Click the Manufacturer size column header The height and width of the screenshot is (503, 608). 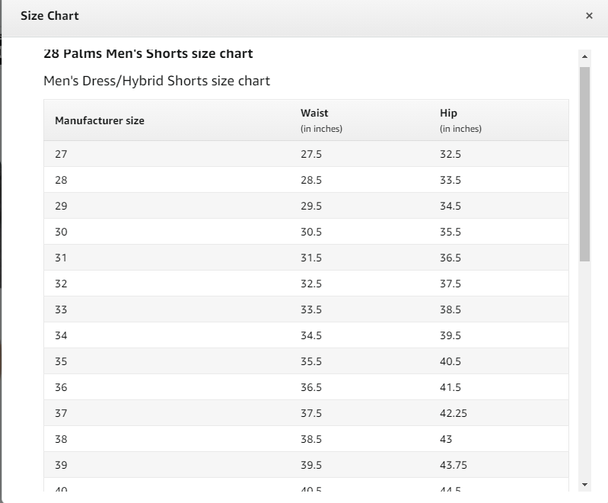[100, 120]
